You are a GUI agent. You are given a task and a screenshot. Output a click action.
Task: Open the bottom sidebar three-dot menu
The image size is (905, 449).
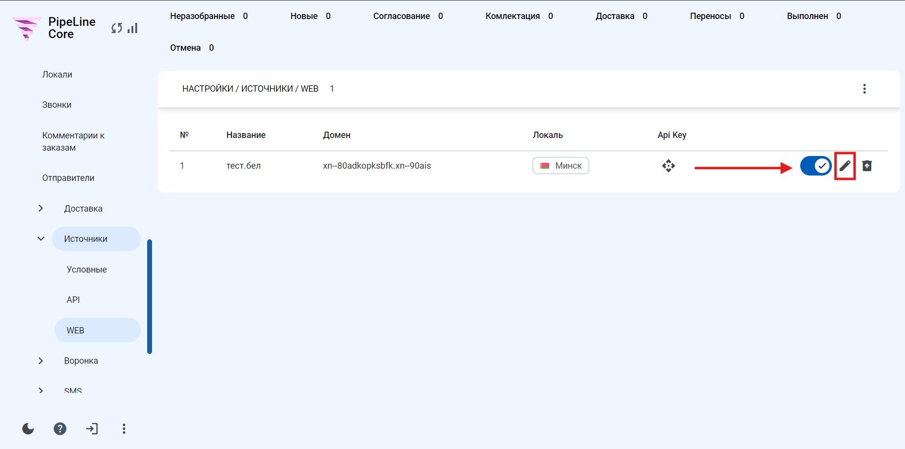[124, 429]
